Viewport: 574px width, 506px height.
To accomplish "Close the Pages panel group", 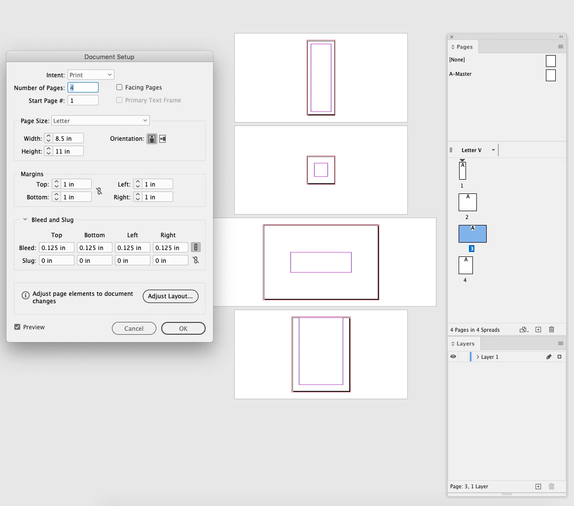I will [x=452, y=37].
